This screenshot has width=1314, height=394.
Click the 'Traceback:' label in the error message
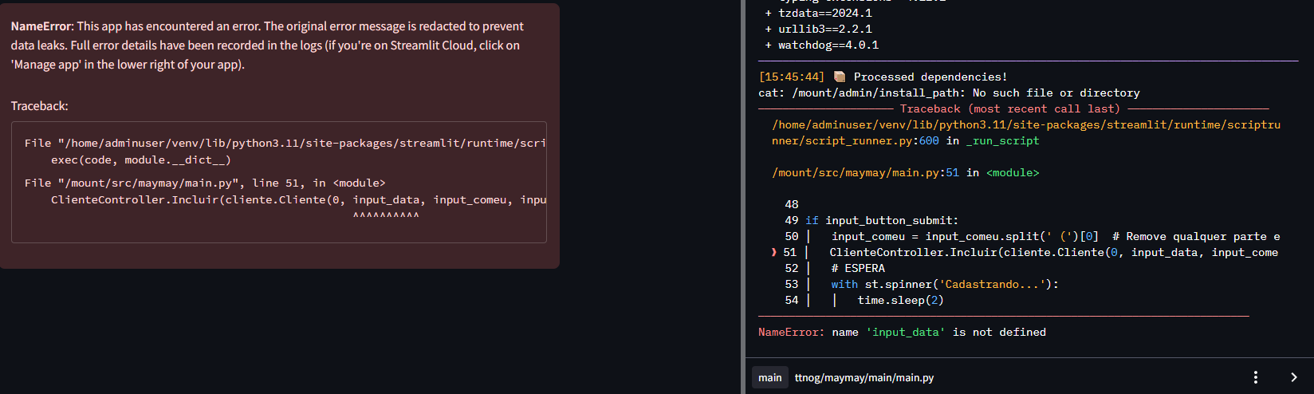tap(40, 106)
